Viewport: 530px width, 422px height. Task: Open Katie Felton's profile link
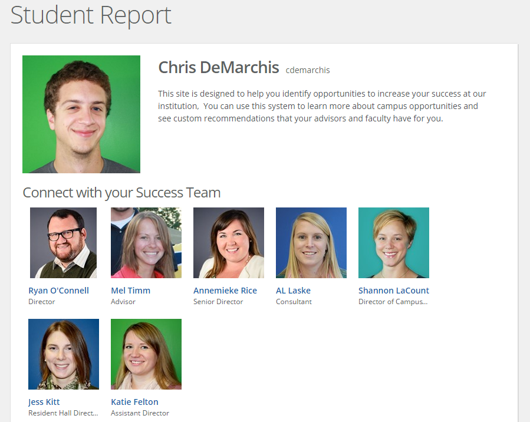click(x=134, y=401)
